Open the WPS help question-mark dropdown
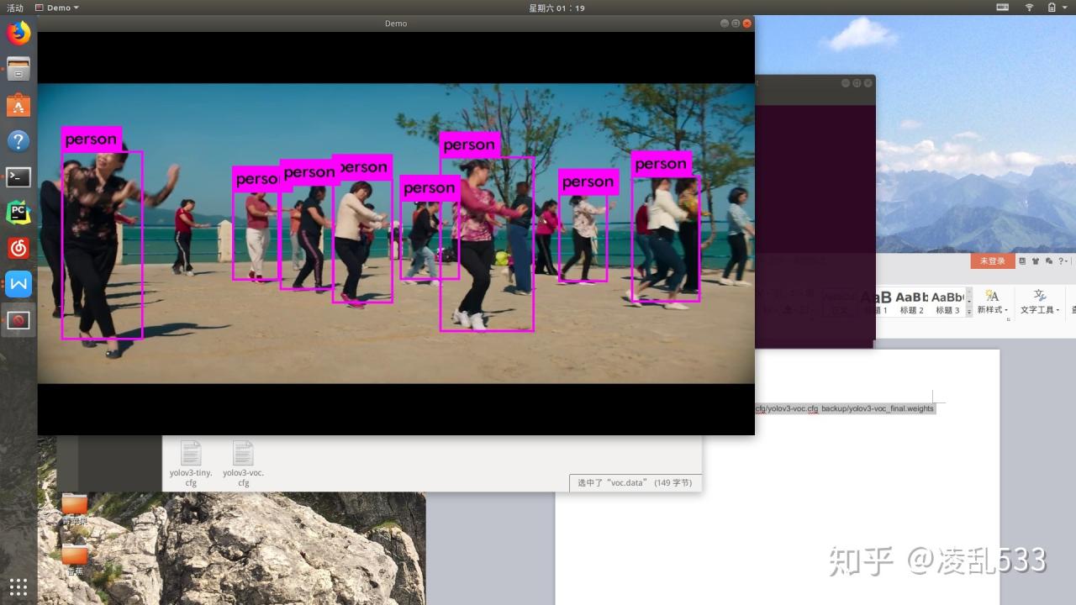 click(1063, 261)
